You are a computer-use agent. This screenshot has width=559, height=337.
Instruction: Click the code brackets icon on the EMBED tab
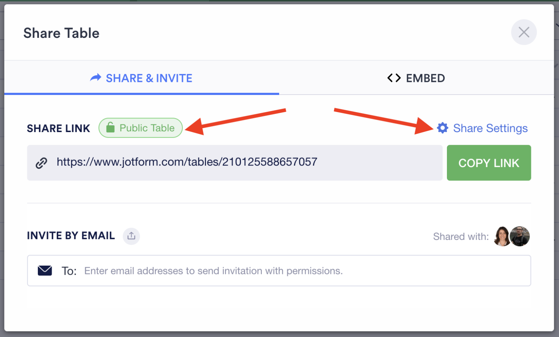tap(393, 78)
